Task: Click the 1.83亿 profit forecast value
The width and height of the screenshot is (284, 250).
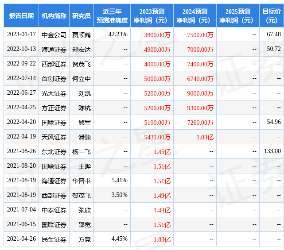Action: tap(162, 239)
